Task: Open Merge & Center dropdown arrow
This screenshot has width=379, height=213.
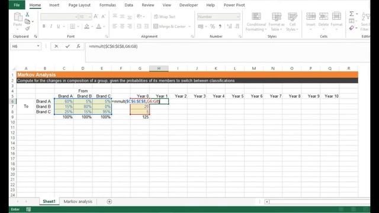Action: coord(189,26)
